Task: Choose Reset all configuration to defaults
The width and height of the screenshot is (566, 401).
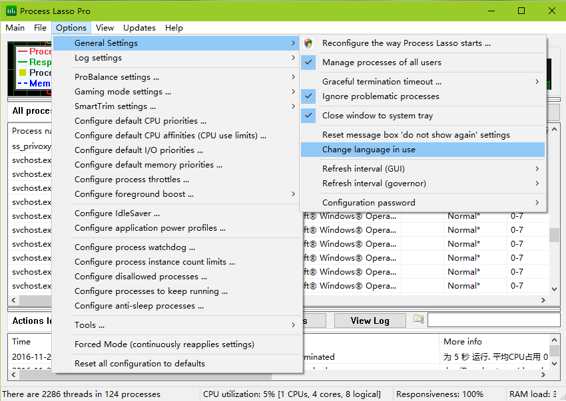Action: tap(139, 364)
